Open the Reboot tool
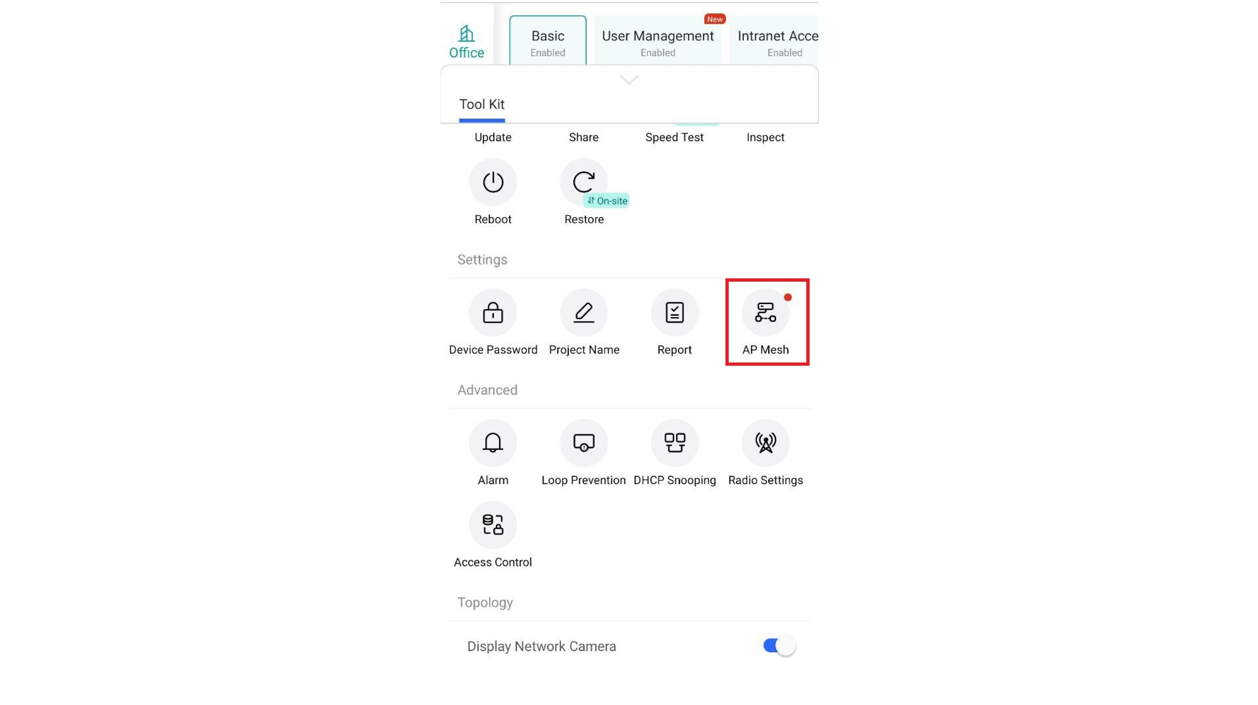1258x705 pixels. pos(493,181)
